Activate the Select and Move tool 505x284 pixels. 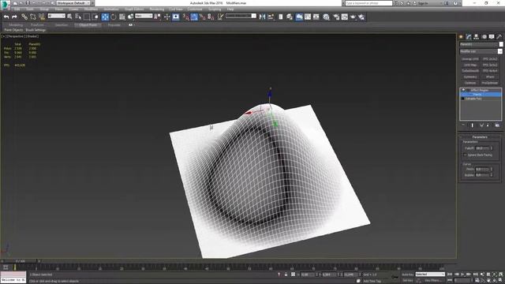[105, 17]
